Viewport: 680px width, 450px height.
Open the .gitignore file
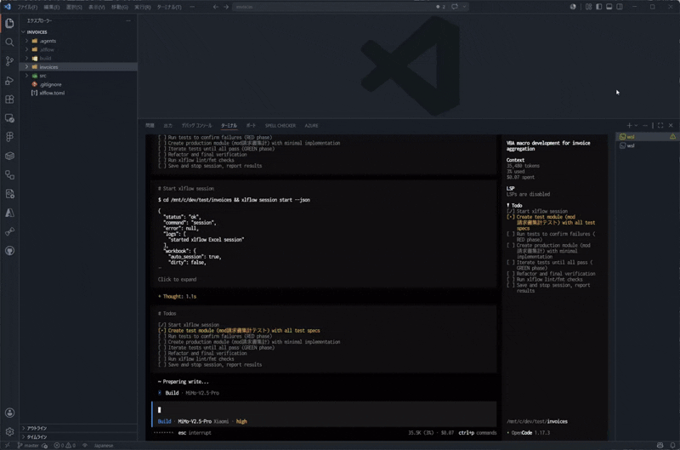[51, 84]
